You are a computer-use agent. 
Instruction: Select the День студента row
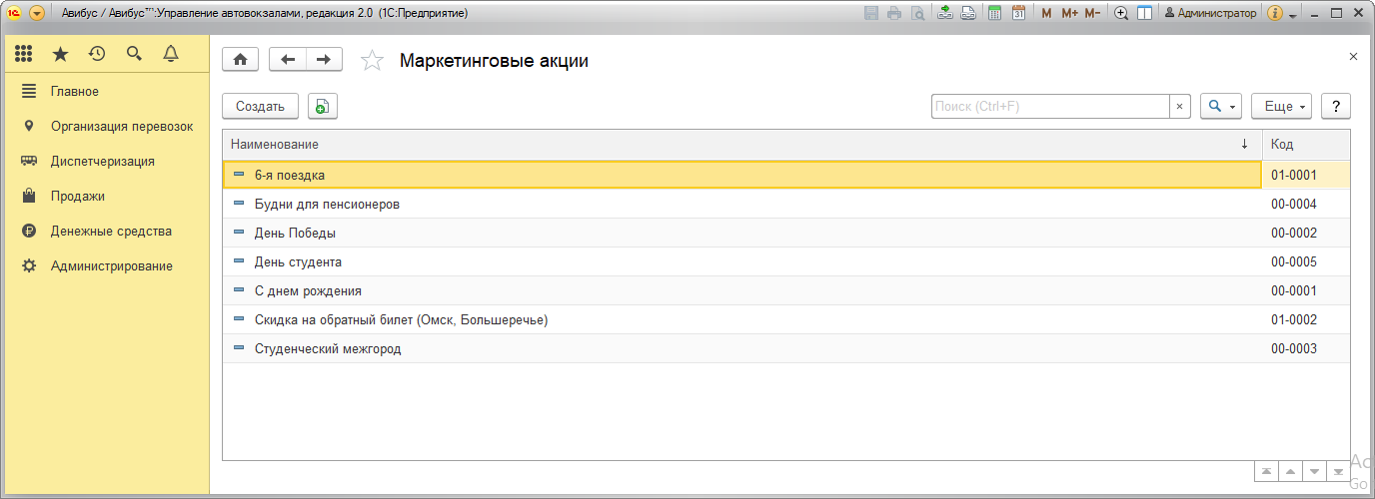[x=298, y=262]
